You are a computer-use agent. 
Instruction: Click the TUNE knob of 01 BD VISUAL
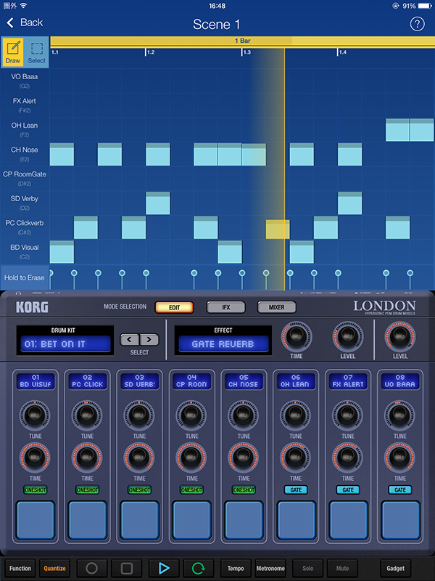34,415
